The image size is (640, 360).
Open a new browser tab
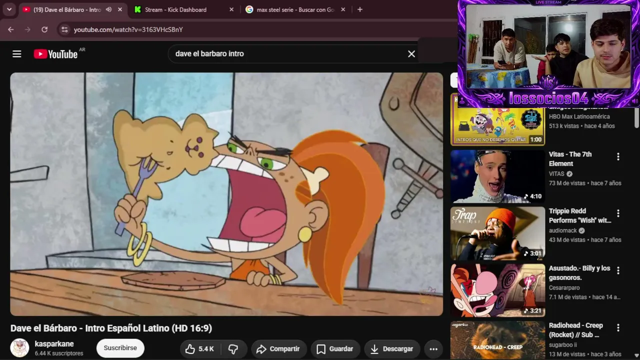coord(359,9)
